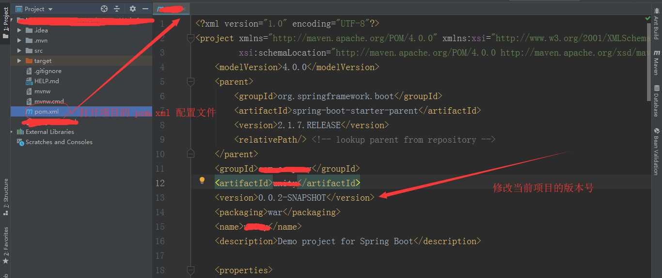This screenshot has width=662, height=278.
Task: Select the HELP.md file
Action: coord(47,81)
